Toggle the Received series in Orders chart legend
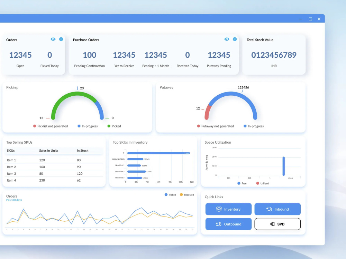Viewport: 346px width, 259px height. [x=187, y=195]
